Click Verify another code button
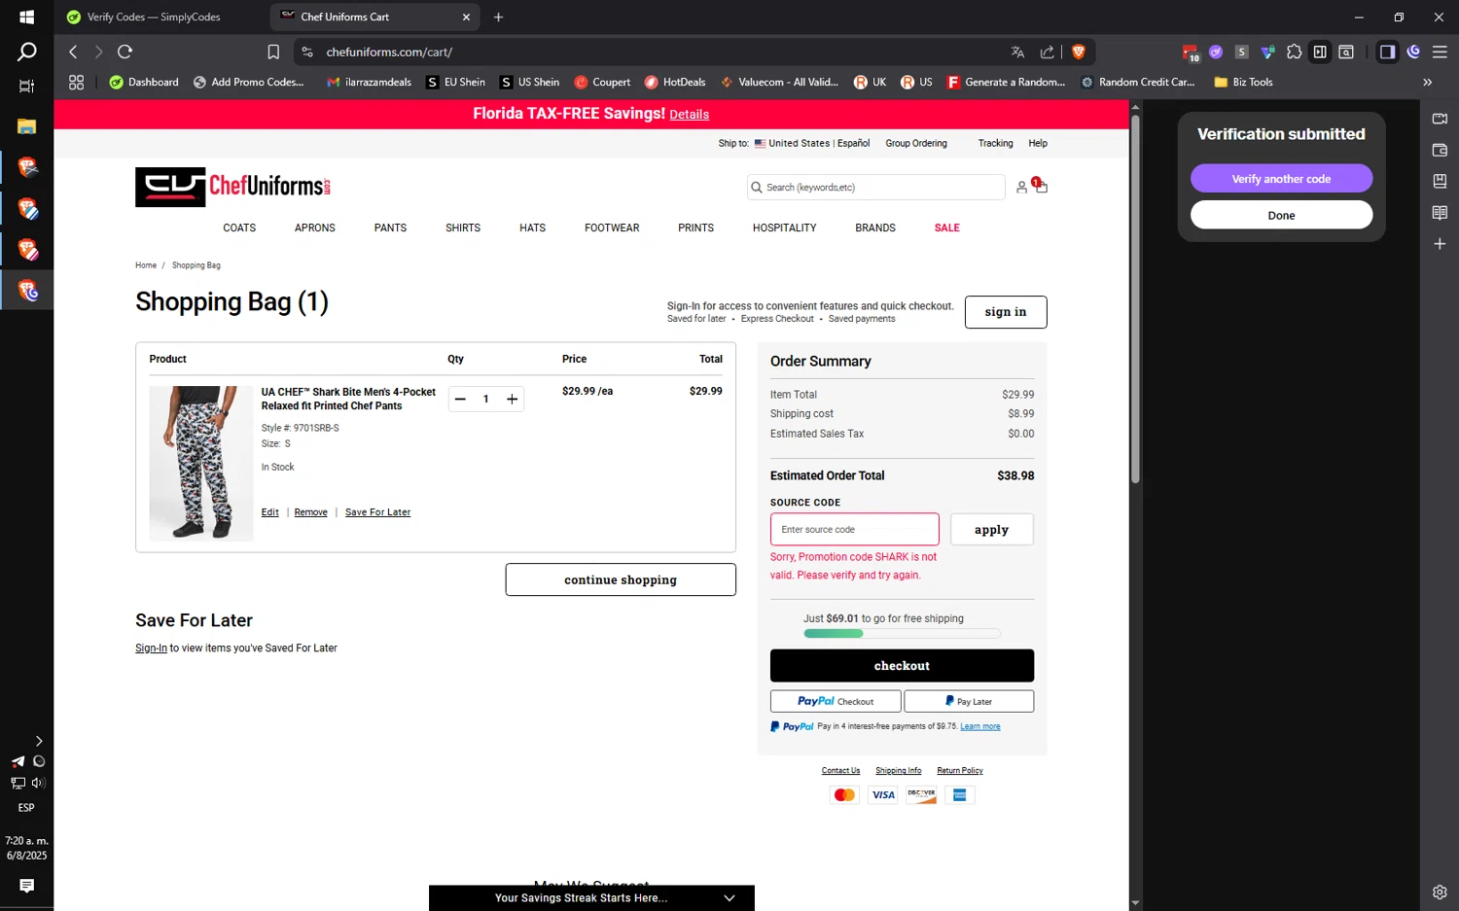Viewport: 1459px width, 911px height. 1281,179
